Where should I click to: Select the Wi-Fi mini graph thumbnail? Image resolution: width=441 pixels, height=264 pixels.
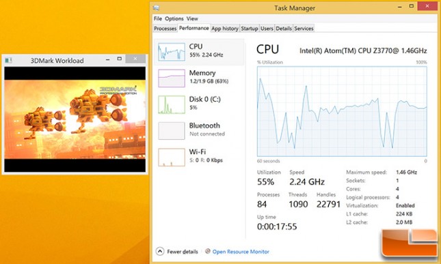click(172, 157)
